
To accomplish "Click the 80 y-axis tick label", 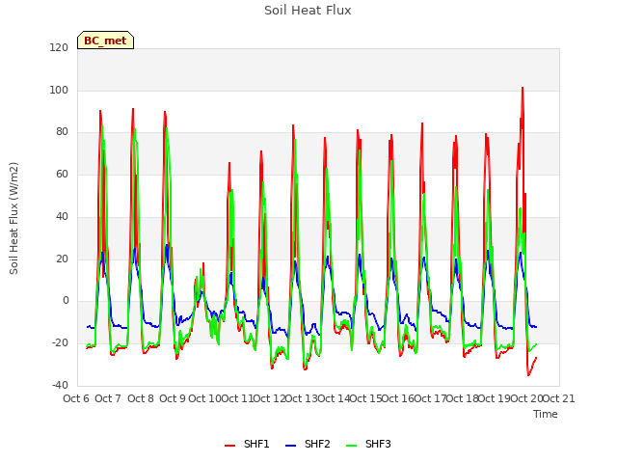I will [x=62, y=132].
